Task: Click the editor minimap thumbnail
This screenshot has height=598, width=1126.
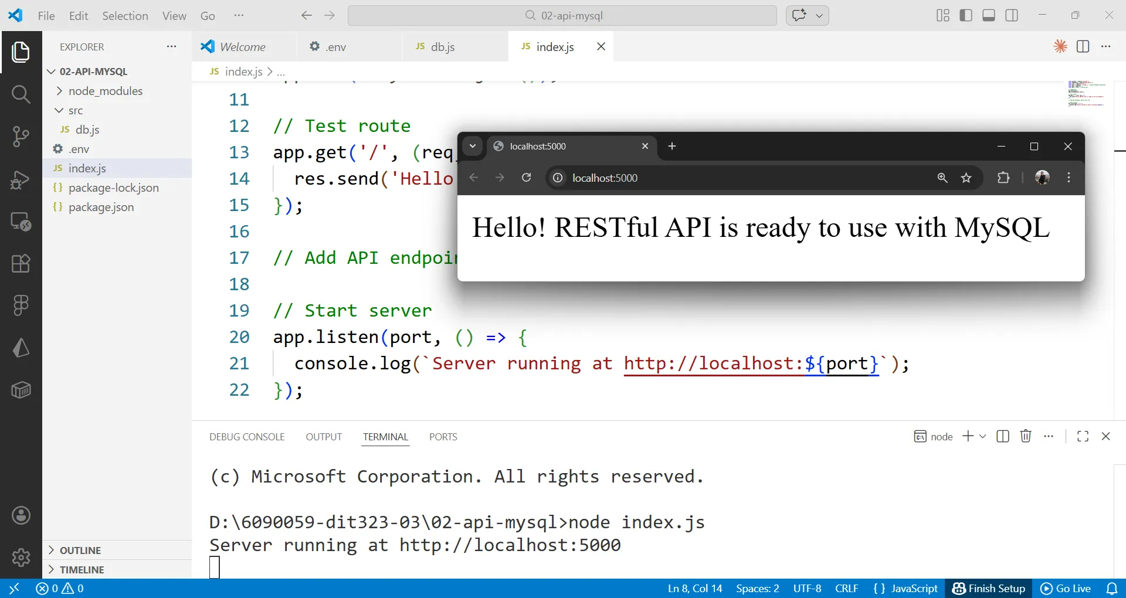Action: coord(1086,93)
